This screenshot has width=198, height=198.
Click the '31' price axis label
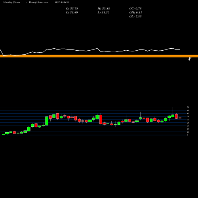pyautogui.click(x=188, y=120)
